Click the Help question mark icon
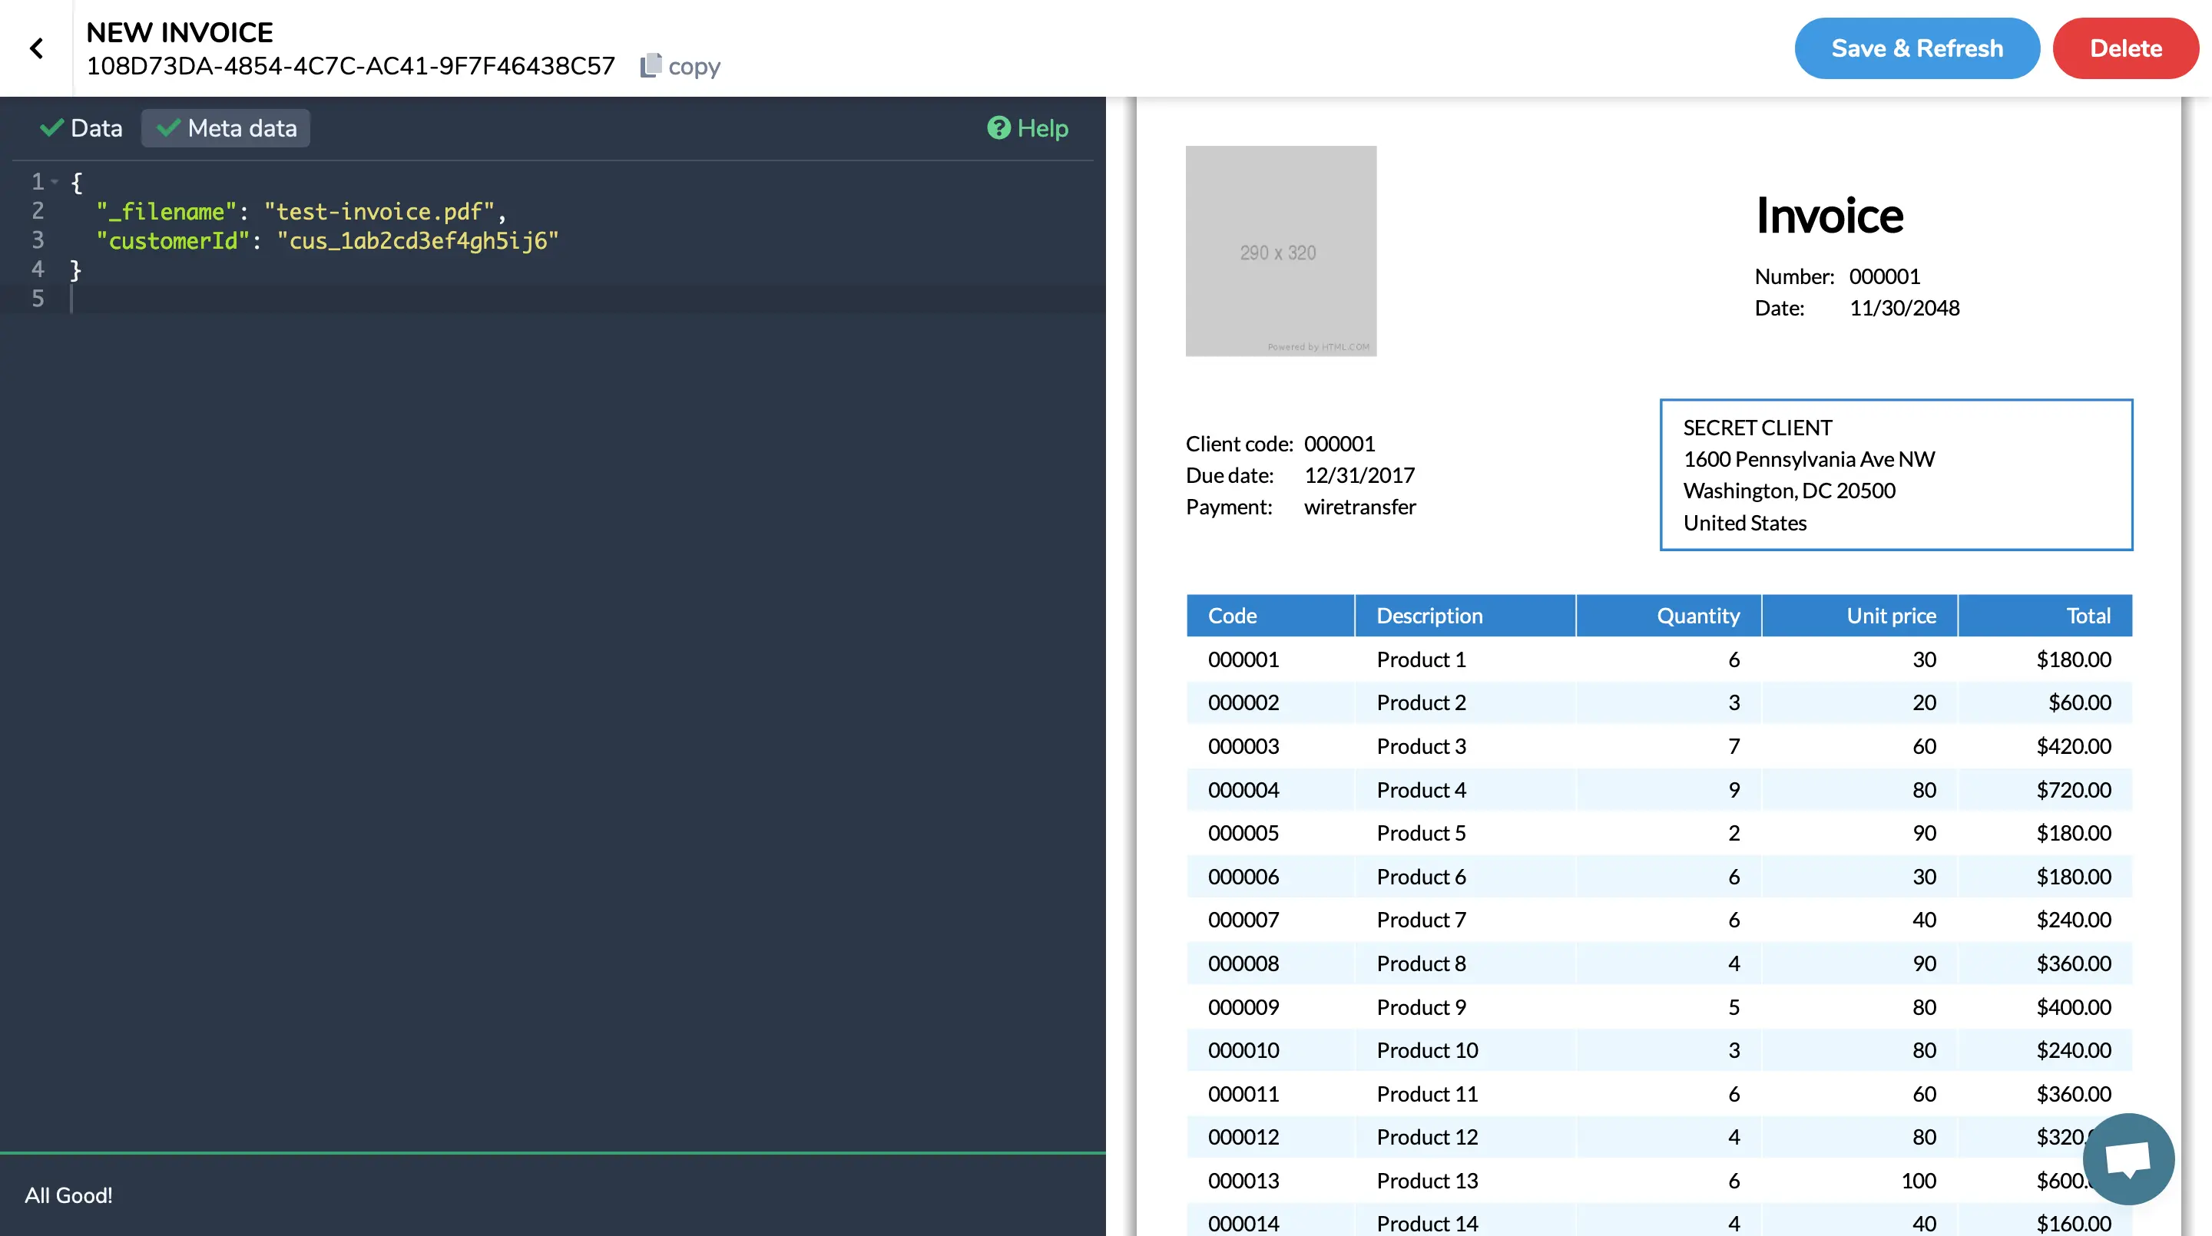The image size is (2212, 1236). [998, 128]
